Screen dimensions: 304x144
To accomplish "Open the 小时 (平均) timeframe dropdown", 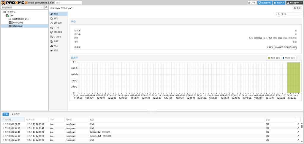I will click(x=288, y=14).
